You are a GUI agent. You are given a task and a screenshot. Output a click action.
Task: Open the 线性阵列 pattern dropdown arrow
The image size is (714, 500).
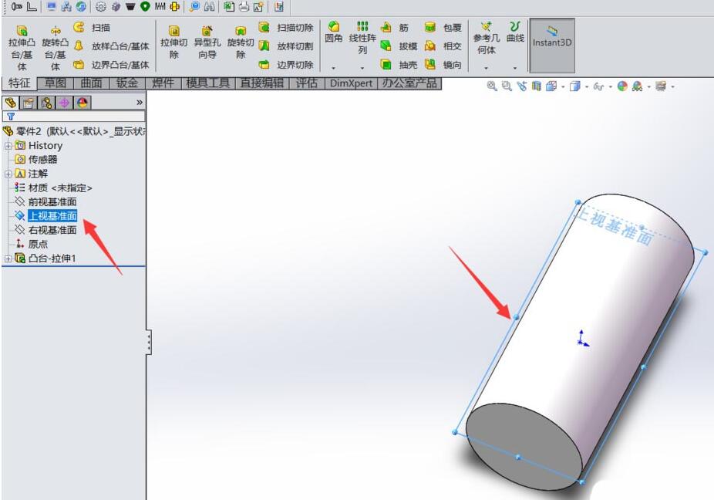(x=362, y=68)
